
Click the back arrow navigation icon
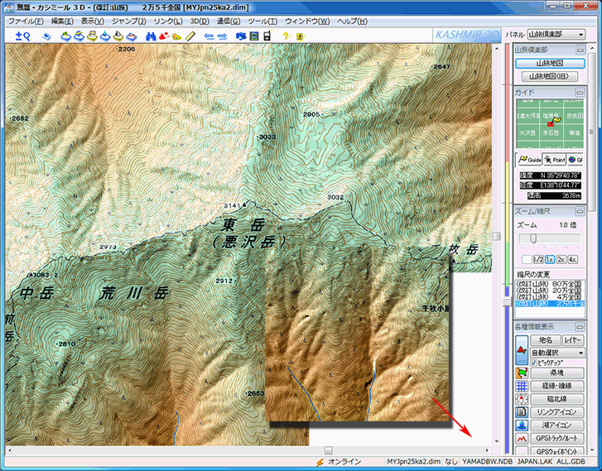209,36
